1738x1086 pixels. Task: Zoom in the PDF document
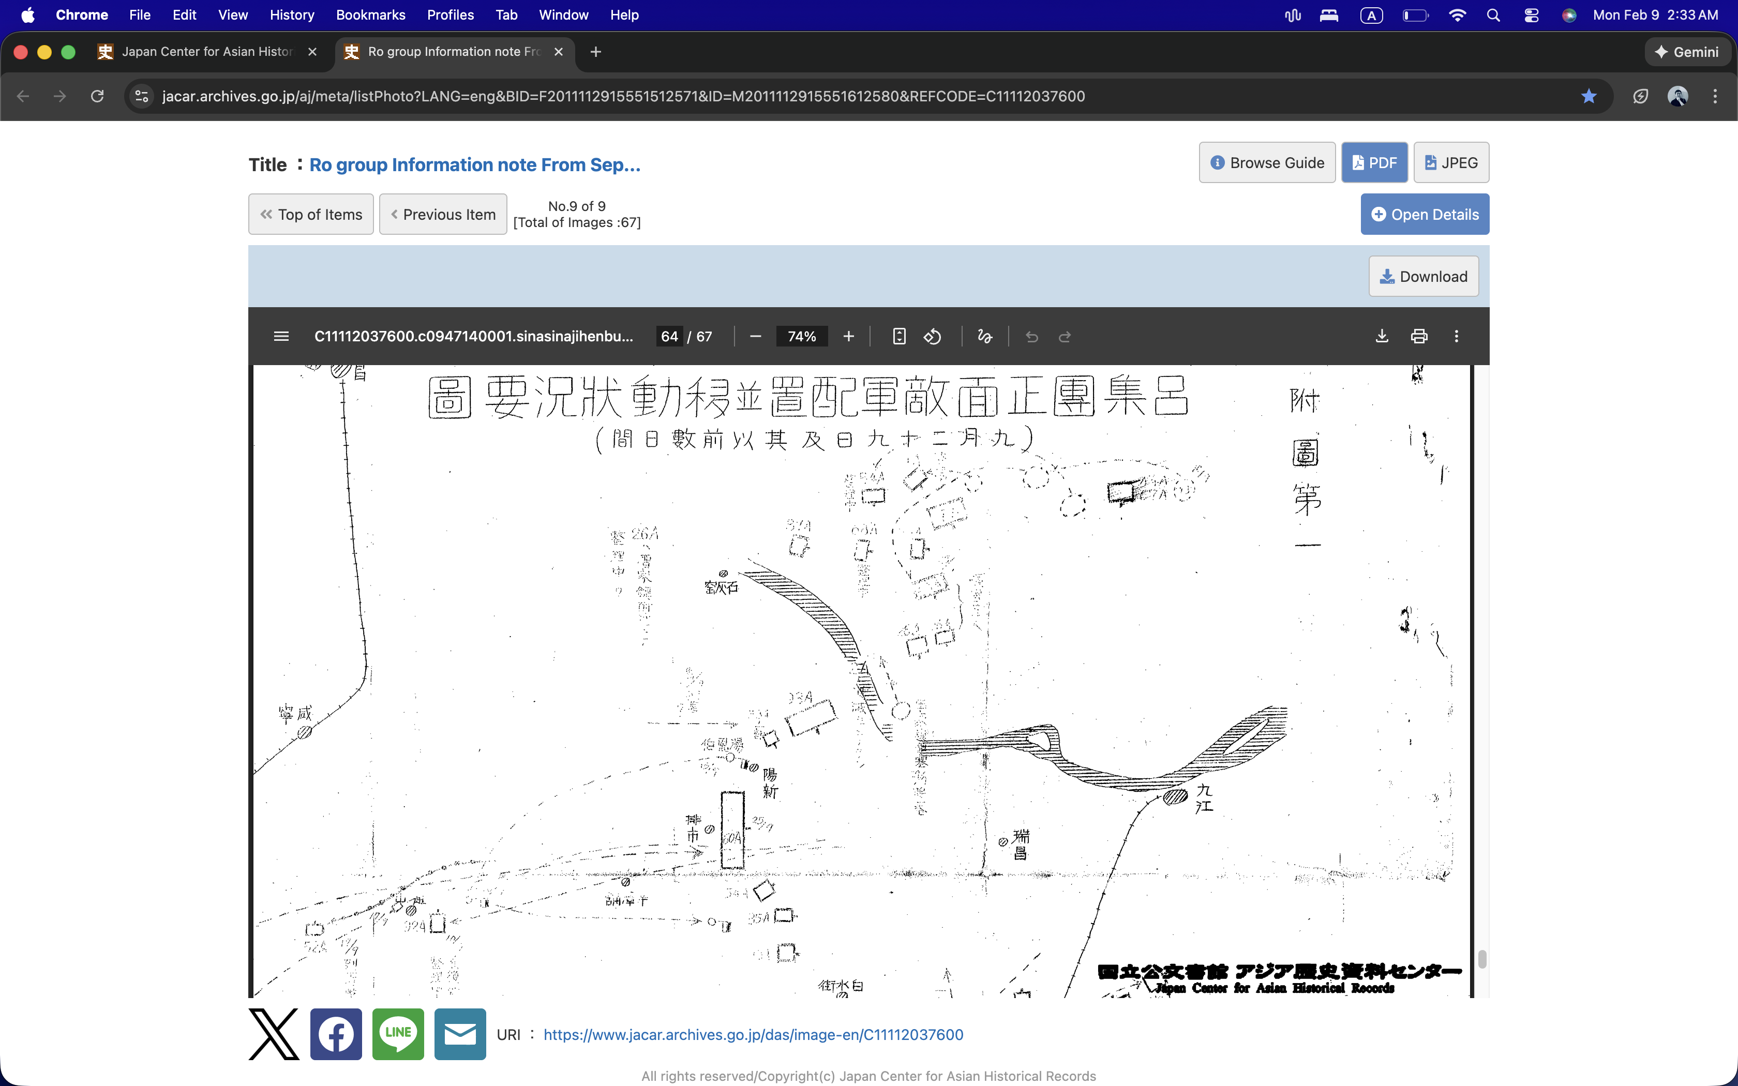click(848, 336)
